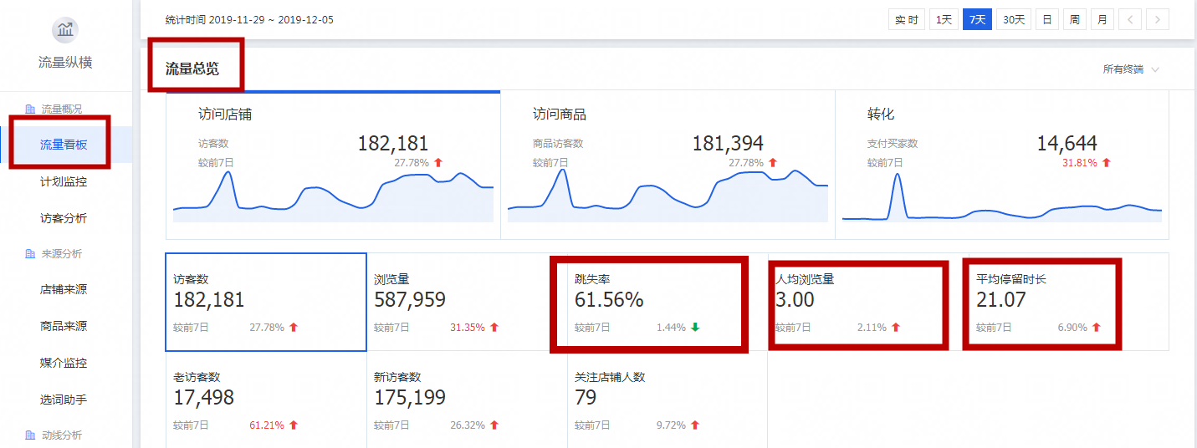Select the 周 time range
1197x448 pixels.
[1075, 19]
